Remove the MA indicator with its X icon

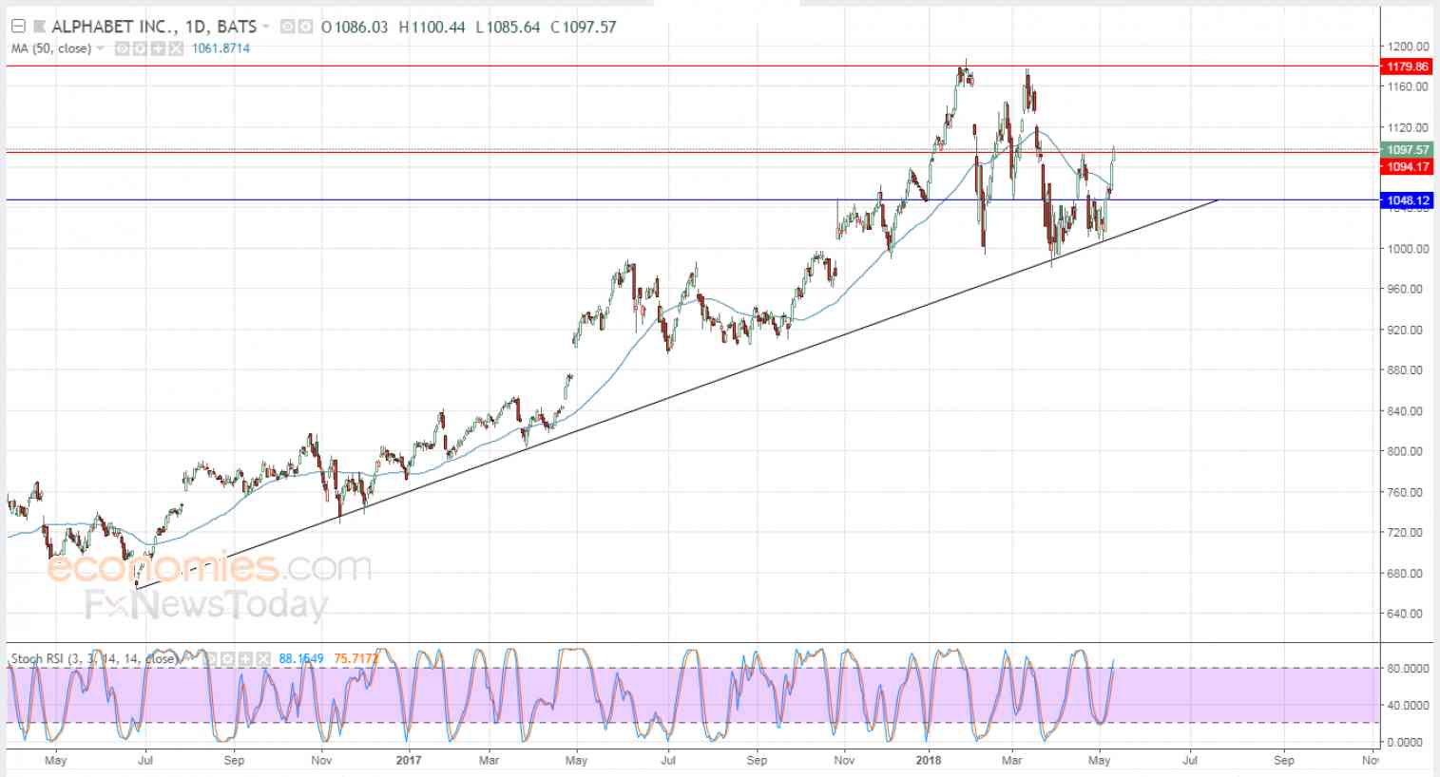176,48
